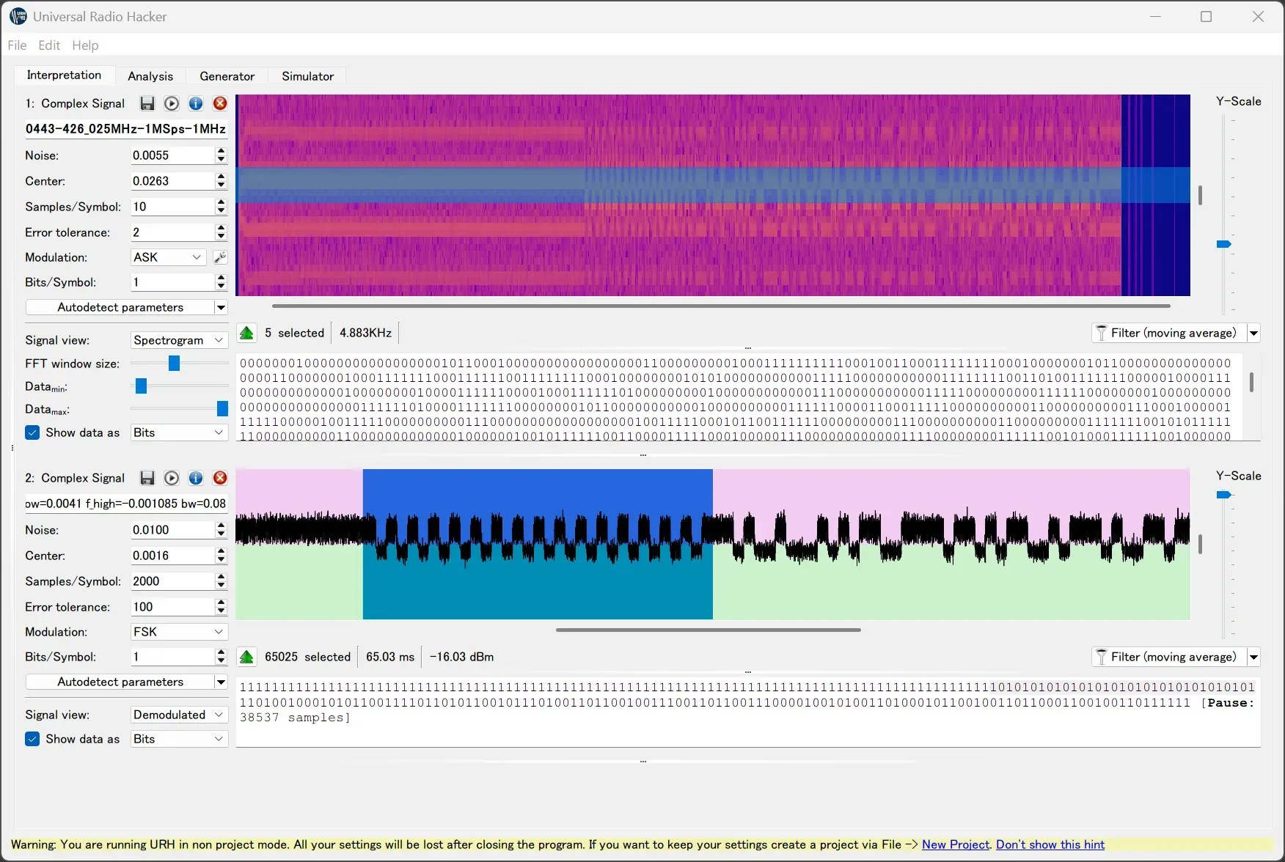Click Autodetect parameters for signal 1

(x=120, y=307)
